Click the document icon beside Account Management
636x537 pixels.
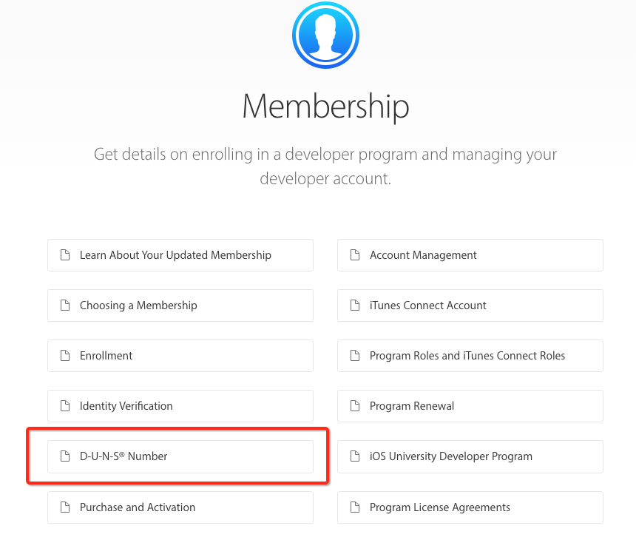[x=354, y=255]
